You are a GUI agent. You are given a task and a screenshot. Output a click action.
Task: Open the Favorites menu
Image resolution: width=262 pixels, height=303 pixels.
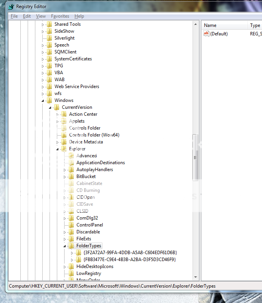coord(60,16)
